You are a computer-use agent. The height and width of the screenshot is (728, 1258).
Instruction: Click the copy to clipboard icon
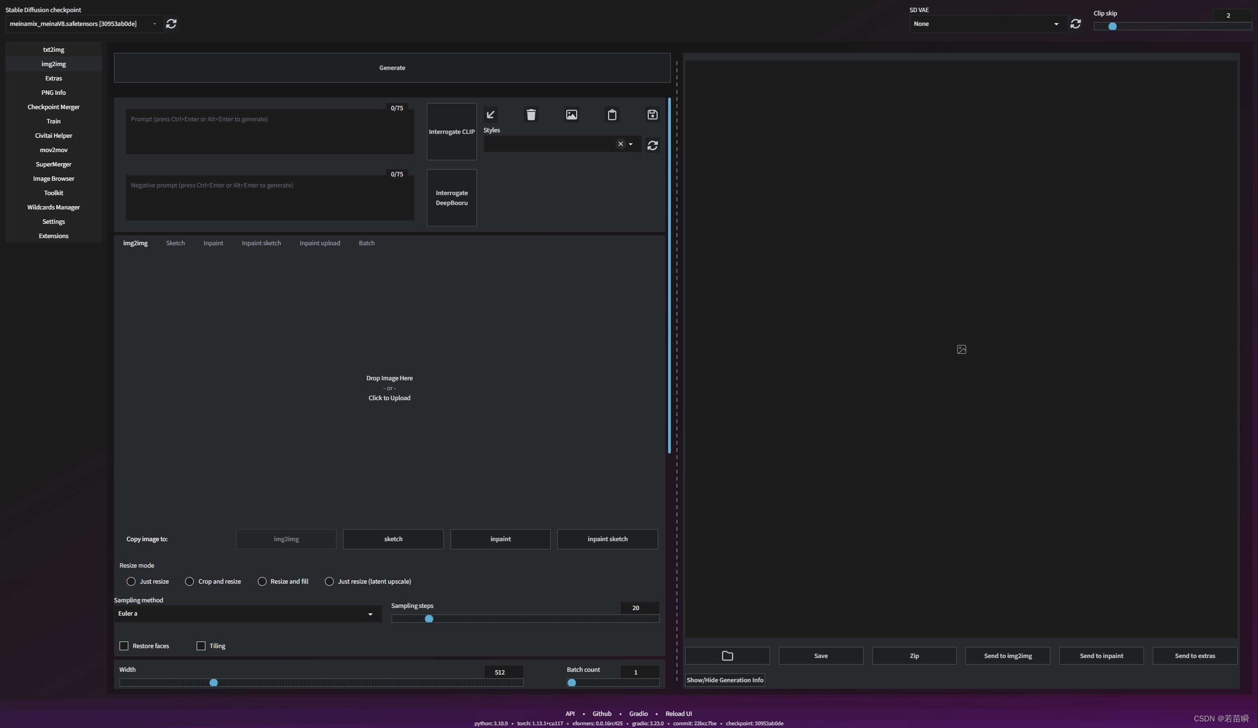pos(611,115)
